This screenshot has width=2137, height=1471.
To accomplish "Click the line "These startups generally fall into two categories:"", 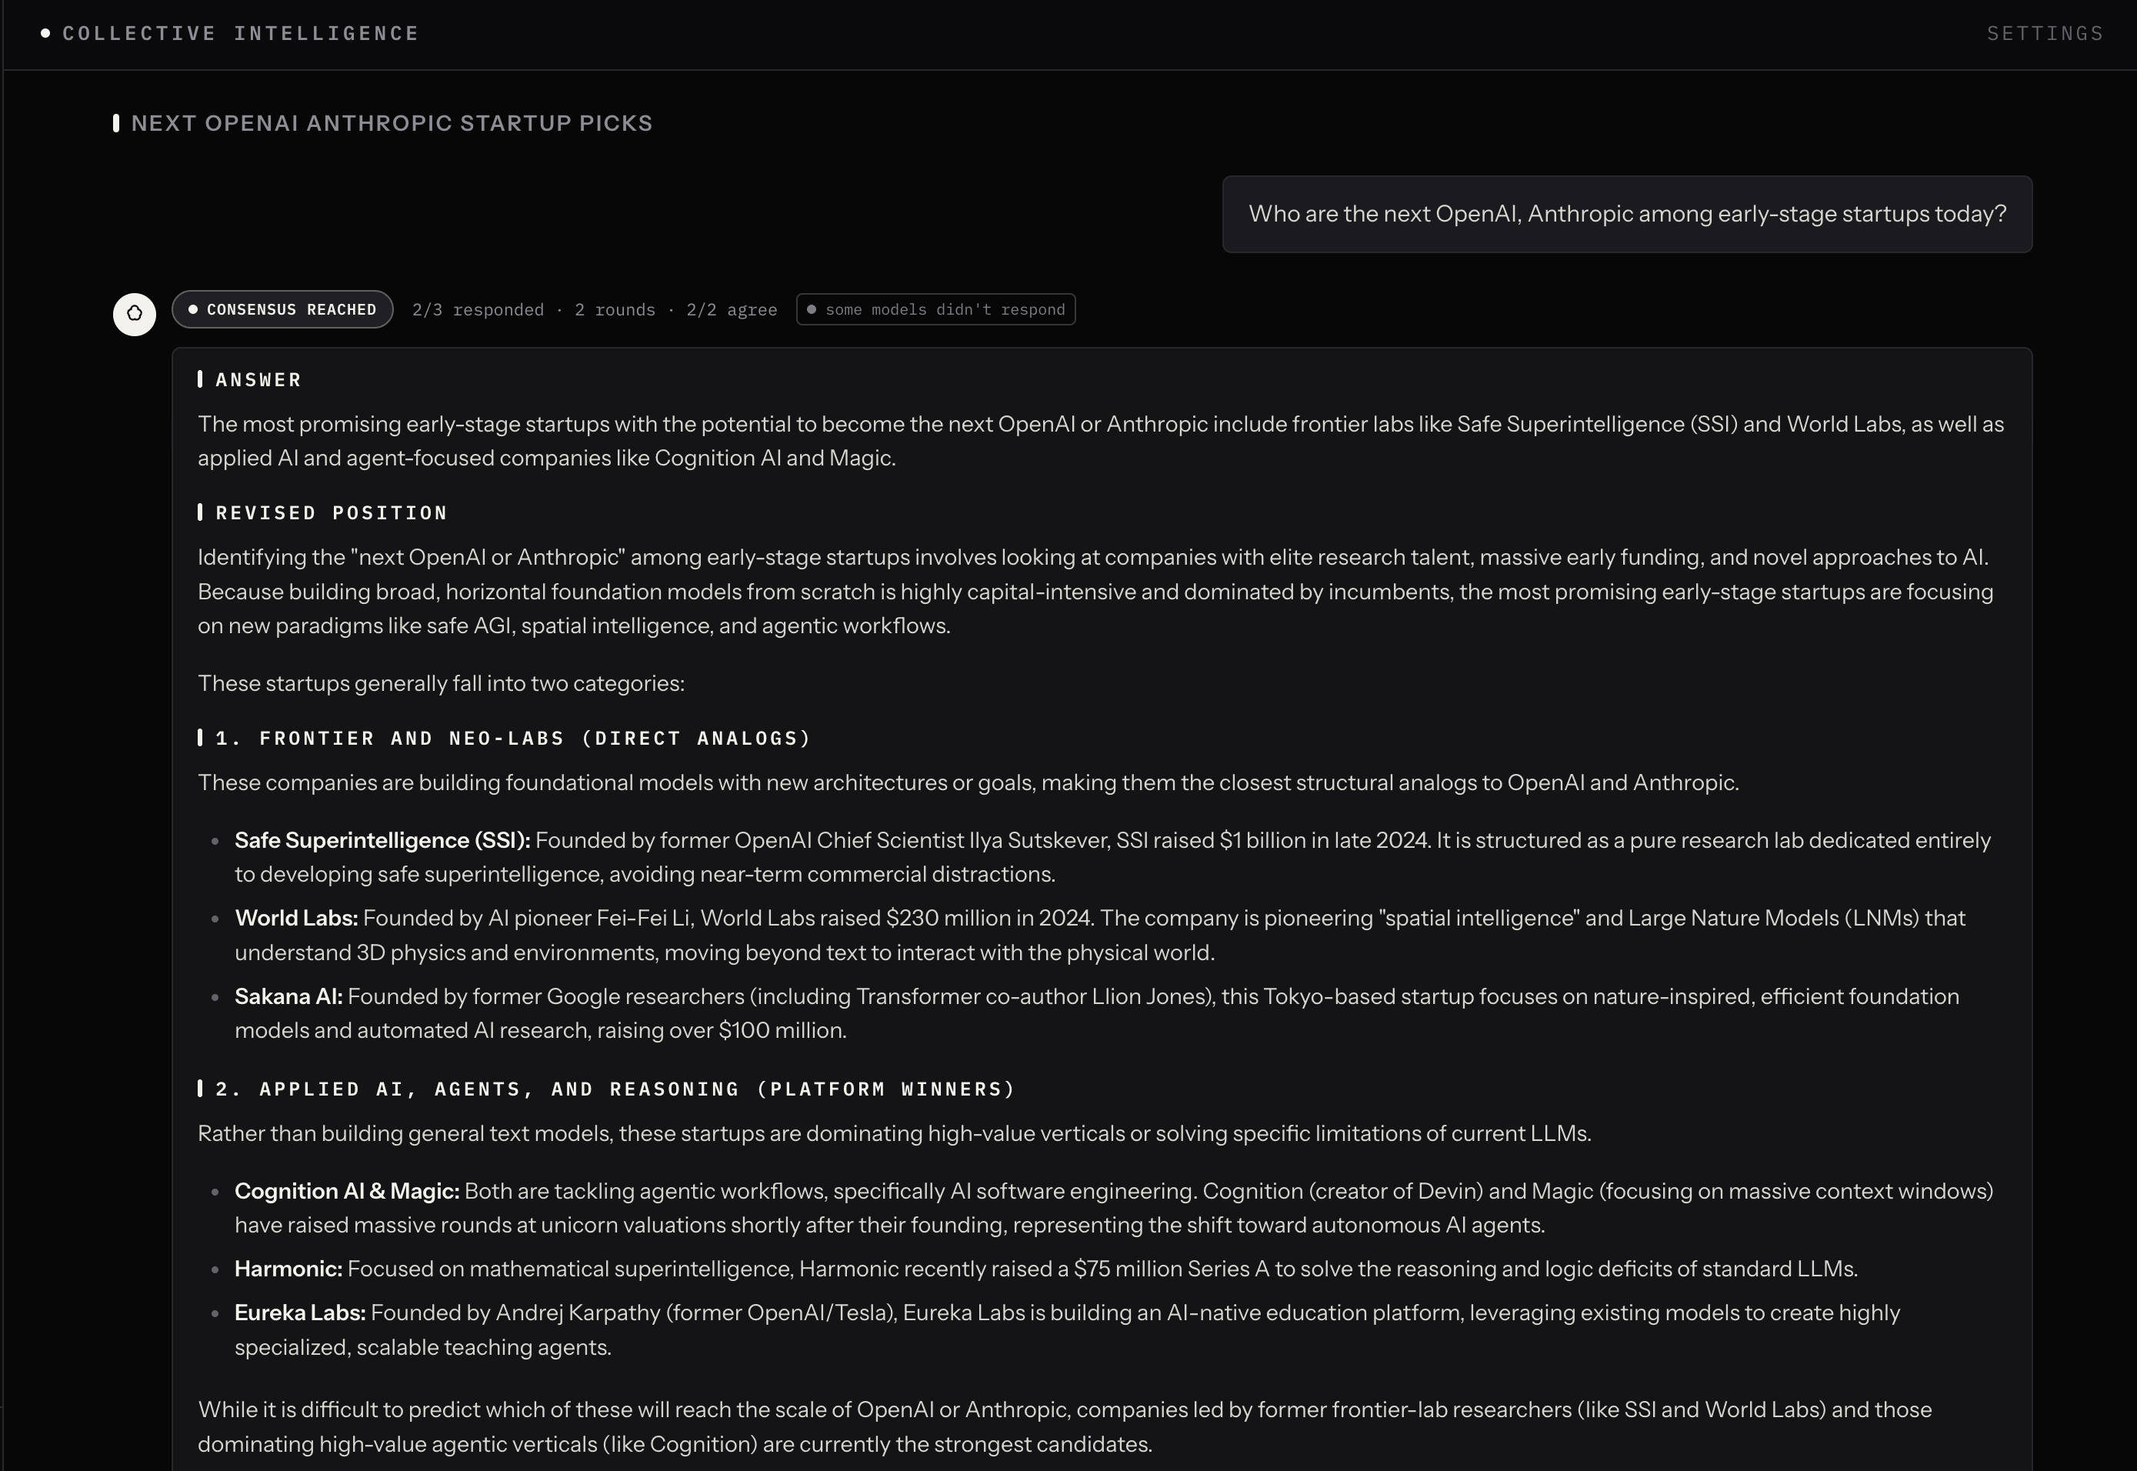I will (x=442, y=683).
